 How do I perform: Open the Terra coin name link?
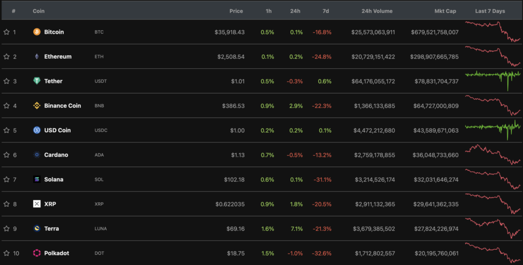[52, 229]
